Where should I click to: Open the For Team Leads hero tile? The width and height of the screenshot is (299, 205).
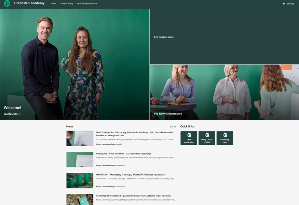pos(224,37)
